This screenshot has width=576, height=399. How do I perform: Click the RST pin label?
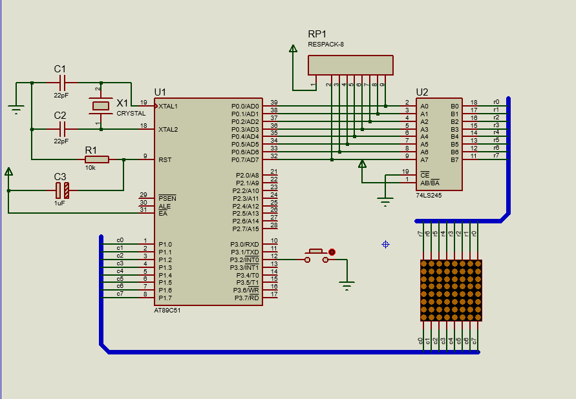click(165, 160)
